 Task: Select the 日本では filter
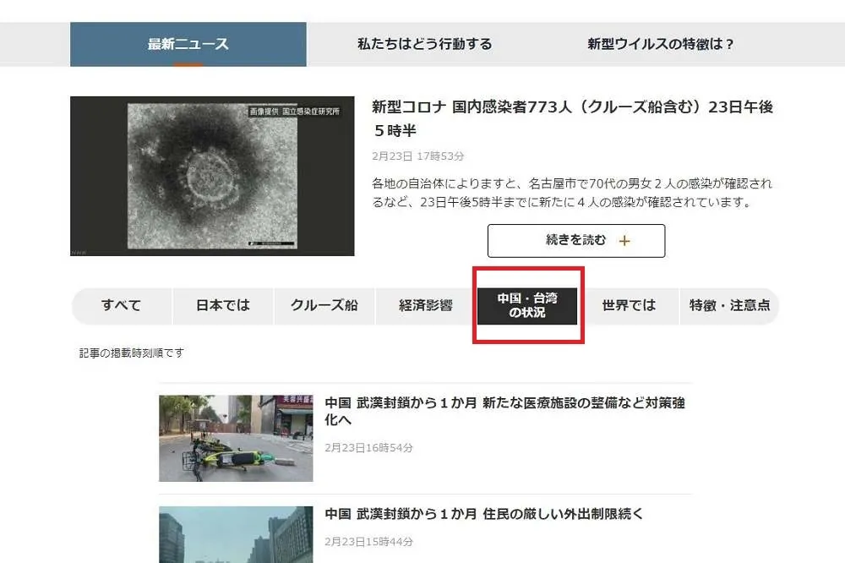223,306
